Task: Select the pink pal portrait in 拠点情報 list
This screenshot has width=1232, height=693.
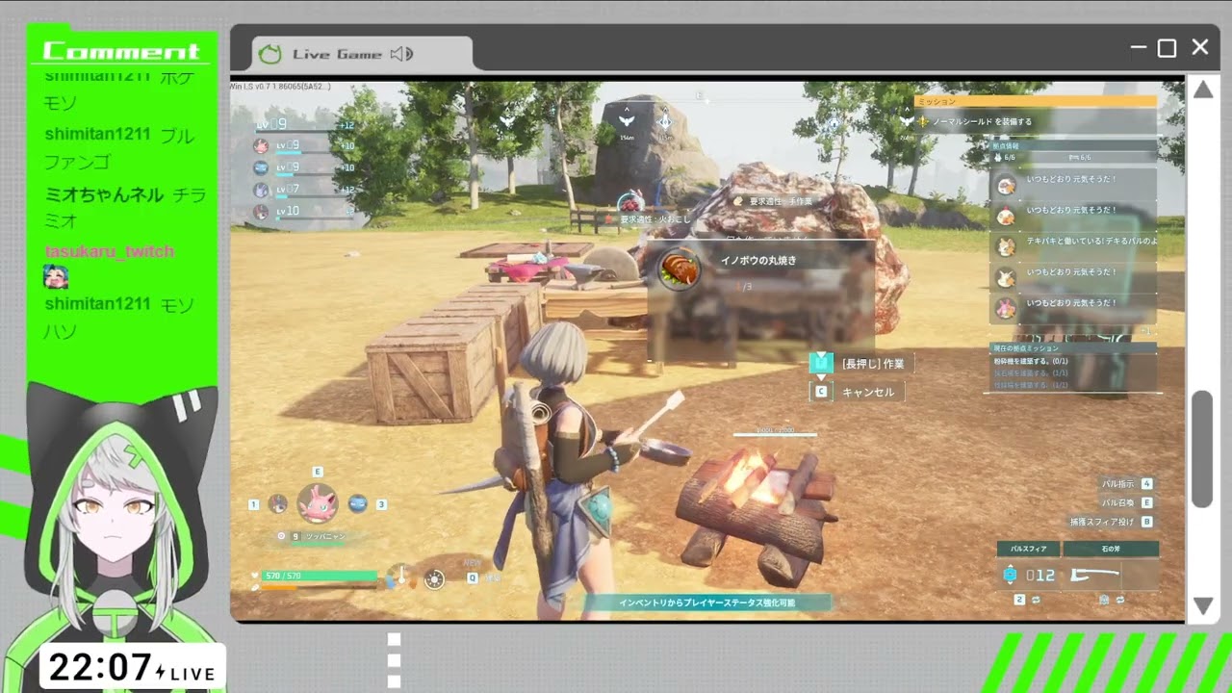Action: pos(1006,308)
